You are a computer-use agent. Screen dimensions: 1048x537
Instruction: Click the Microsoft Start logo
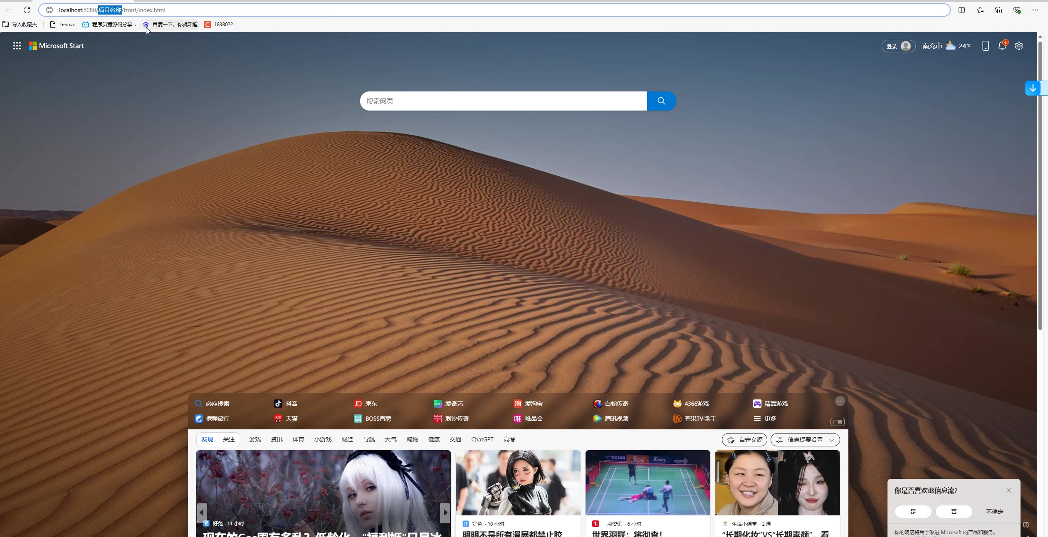pyautogui.click(x=56, y=46)
